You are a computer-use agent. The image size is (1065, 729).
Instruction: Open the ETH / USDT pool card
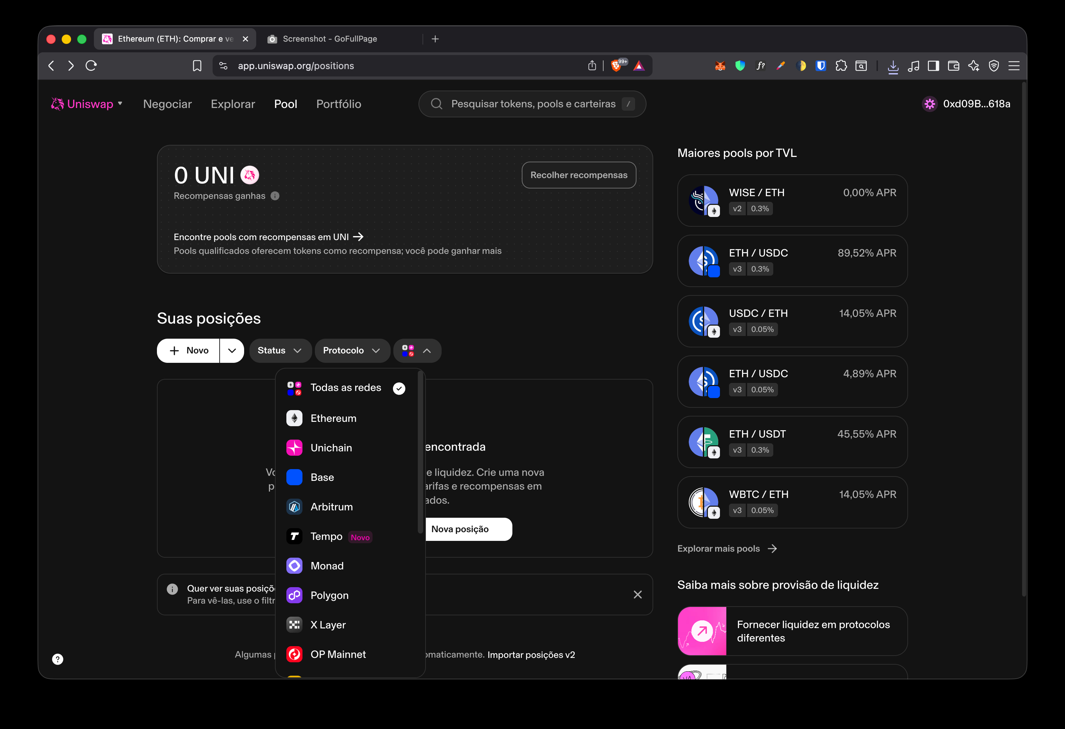[792, 442]
